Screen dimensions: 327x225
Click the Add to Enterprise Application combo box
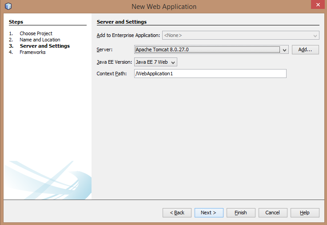[241, 35]
